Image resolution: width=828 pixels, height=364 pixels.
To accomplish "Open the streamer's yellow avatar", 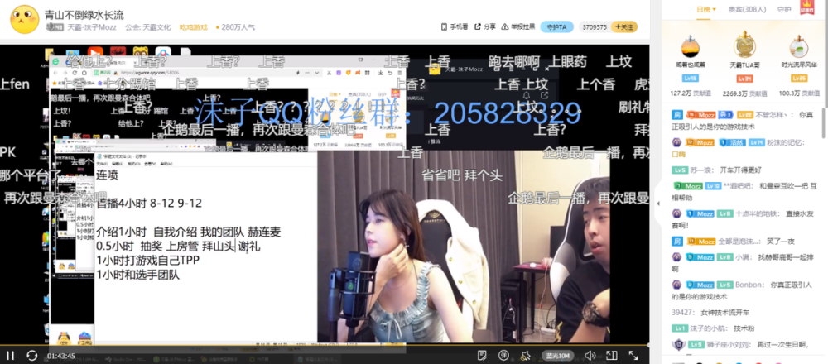I will [25, 20].
